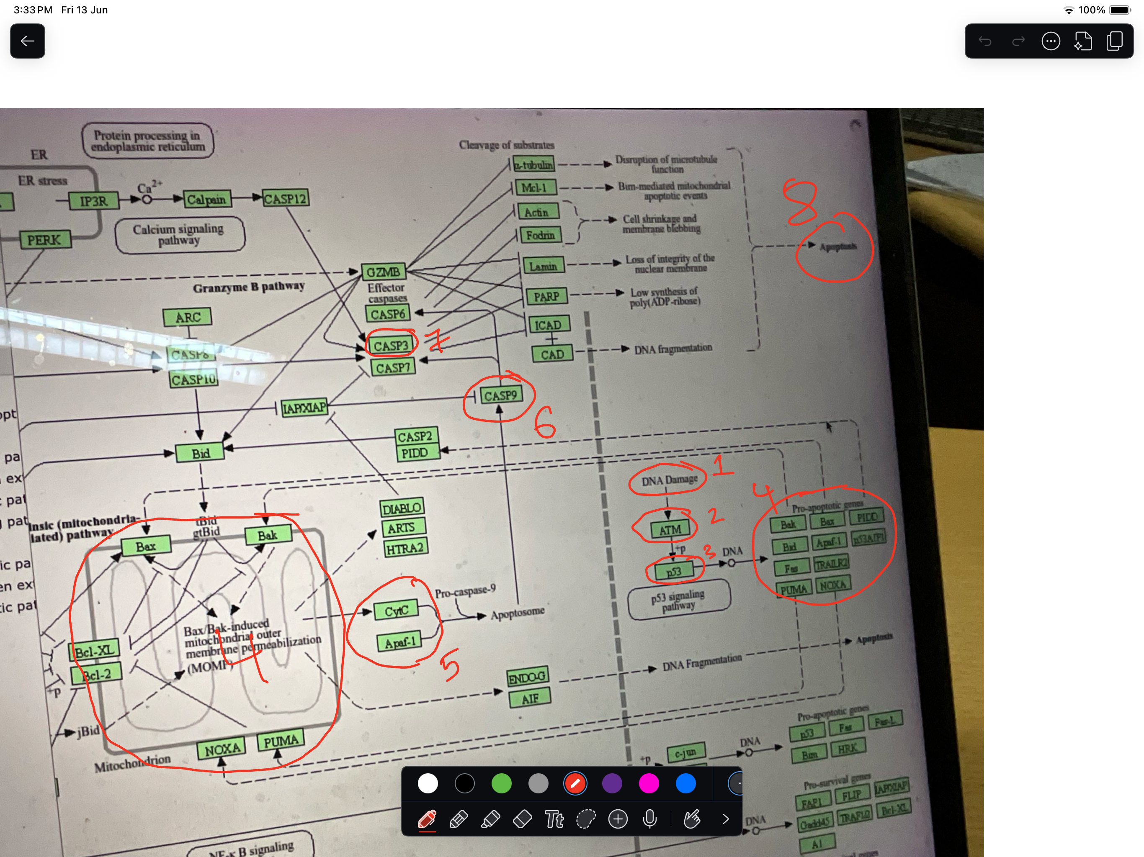The width and height of the screenshot is (1144, 857).
Task: Choose the purple color swatch
Action: [x=612, y=784]
